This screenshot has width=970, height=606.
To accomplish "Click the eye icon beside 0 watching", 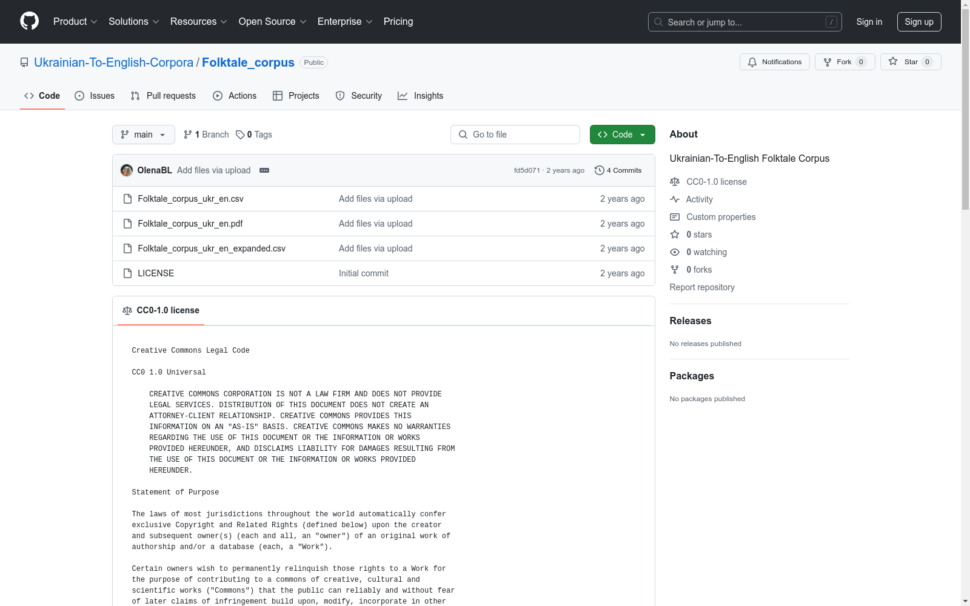I will coord(675,252).
